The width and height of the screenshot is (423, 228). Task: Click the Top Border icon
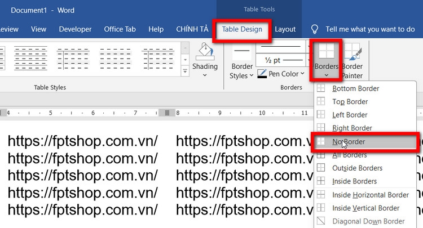coord(321,101)
